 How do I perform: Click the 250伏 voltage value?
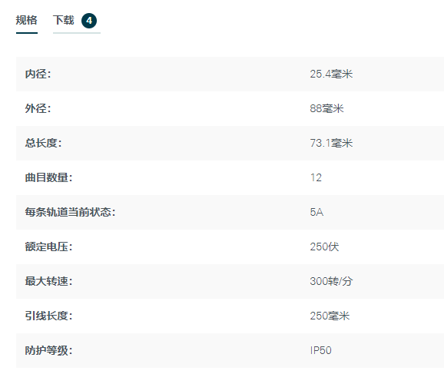click(x=324, y=247)
